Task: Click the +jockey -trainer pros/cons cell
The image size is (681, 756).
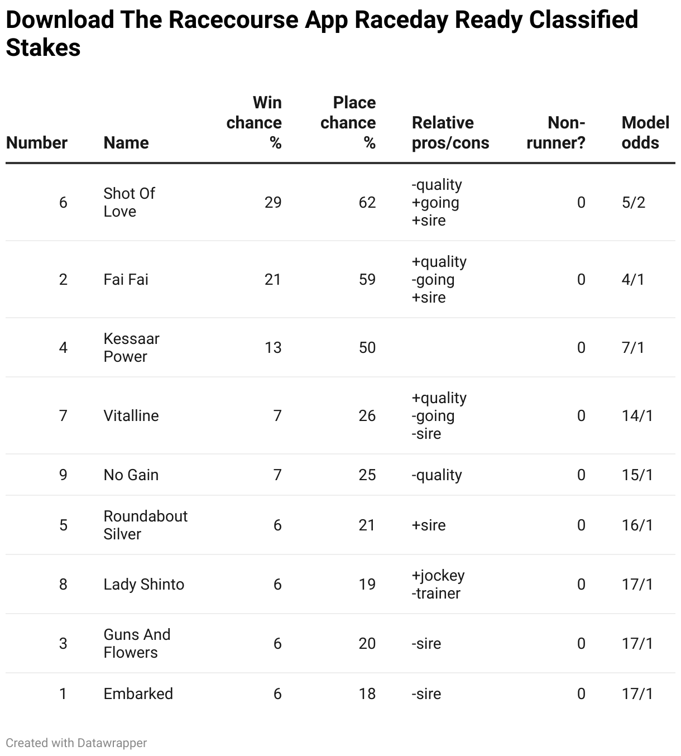Action: click(x=438, y=584)
